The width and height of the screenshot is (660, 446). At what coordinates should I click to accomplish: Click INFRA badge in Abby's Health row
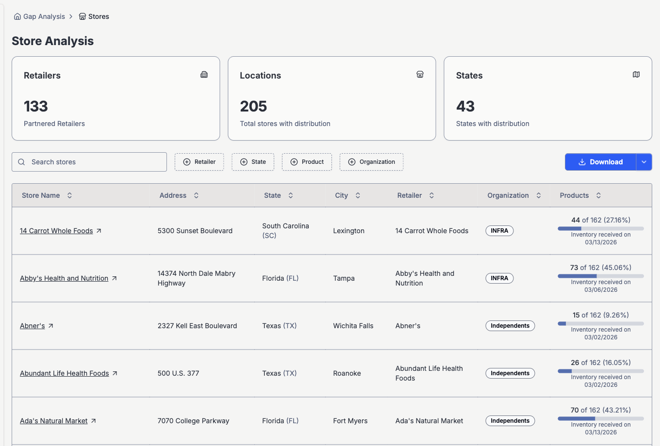[x=499, y=278]
